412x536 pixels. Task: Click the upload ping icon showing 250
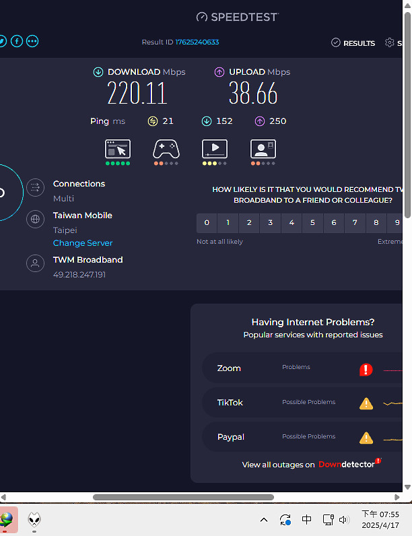260,121
